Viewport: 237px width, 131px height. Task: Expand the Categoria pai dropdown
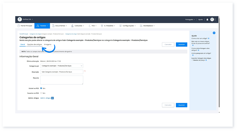pyautogui.click(x=62, y=66)
